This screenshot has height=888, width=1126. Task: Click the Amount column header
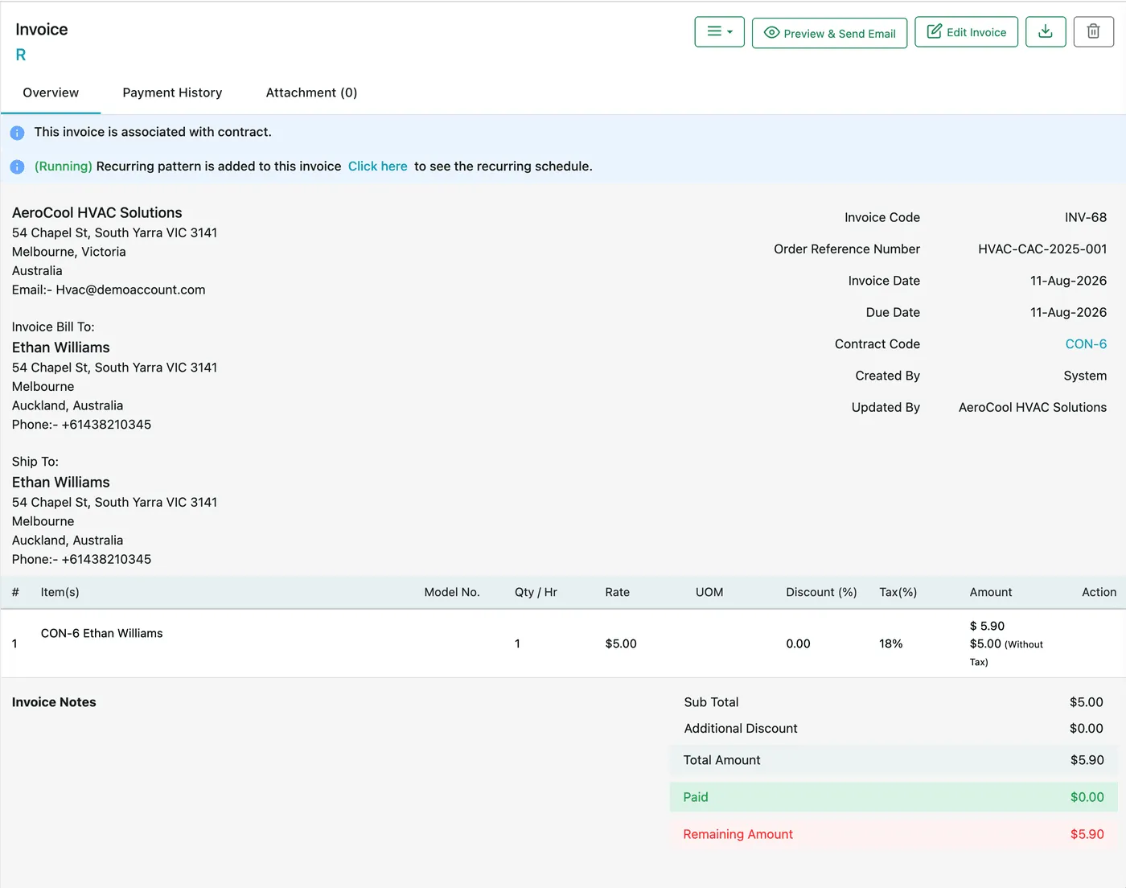point(991,592)
